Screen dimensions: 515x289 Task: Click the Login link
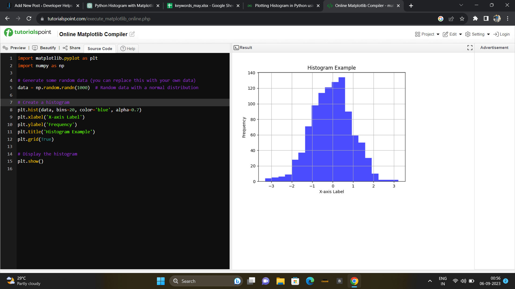[x=502, y=34]
